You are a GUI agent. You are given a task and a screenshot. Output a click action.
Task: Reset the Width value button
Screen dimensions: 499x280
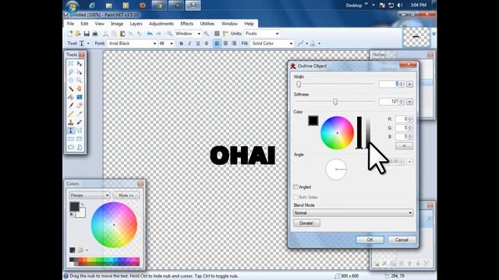click(x=409, y=84)
